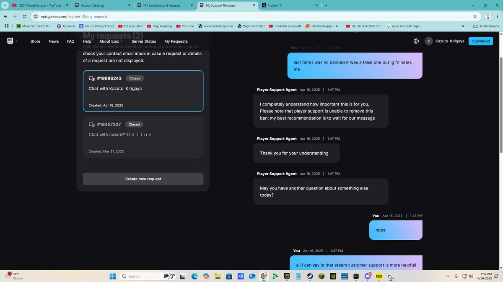Open Task View on the taskbar
This screenshot has width=503, height=282.
(x=182, y=276)
